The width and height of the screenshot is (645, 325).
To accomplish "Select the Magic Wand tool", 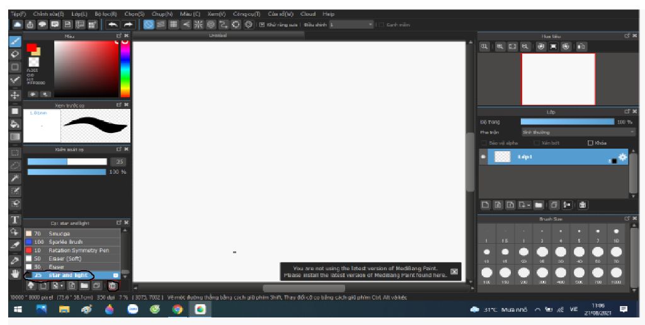I will (x=15, y=178).
